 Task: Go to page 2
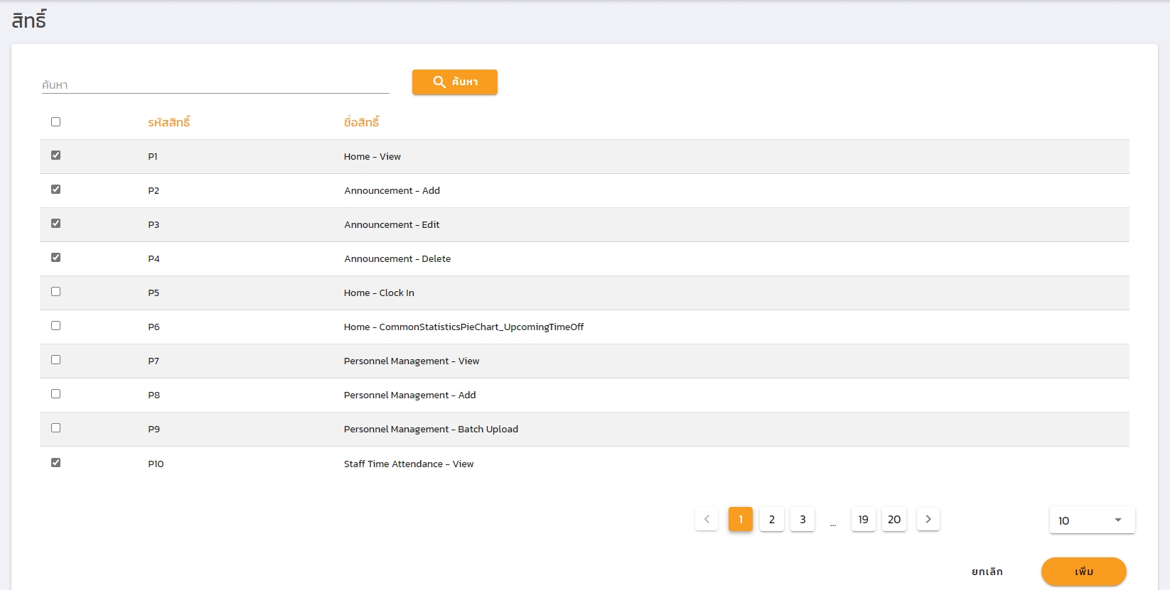click(771, 520)
